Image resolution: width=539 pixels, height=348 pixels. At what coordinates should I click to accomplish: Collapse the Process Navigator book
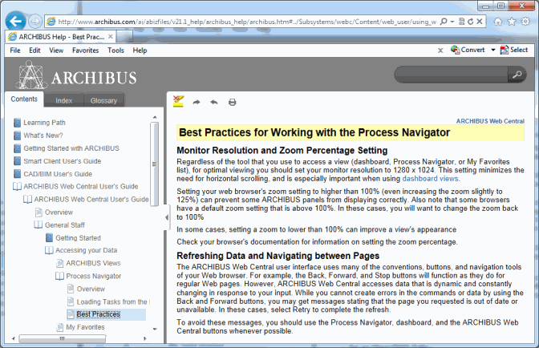(x=88, y=276)
